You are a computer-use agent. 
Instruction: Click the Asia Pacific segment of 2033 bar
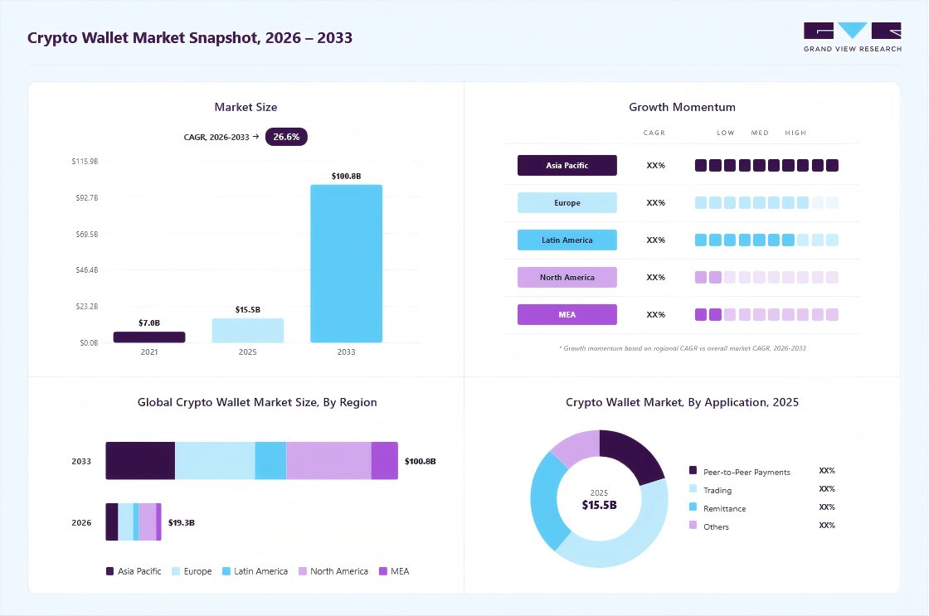pos(140,461)
